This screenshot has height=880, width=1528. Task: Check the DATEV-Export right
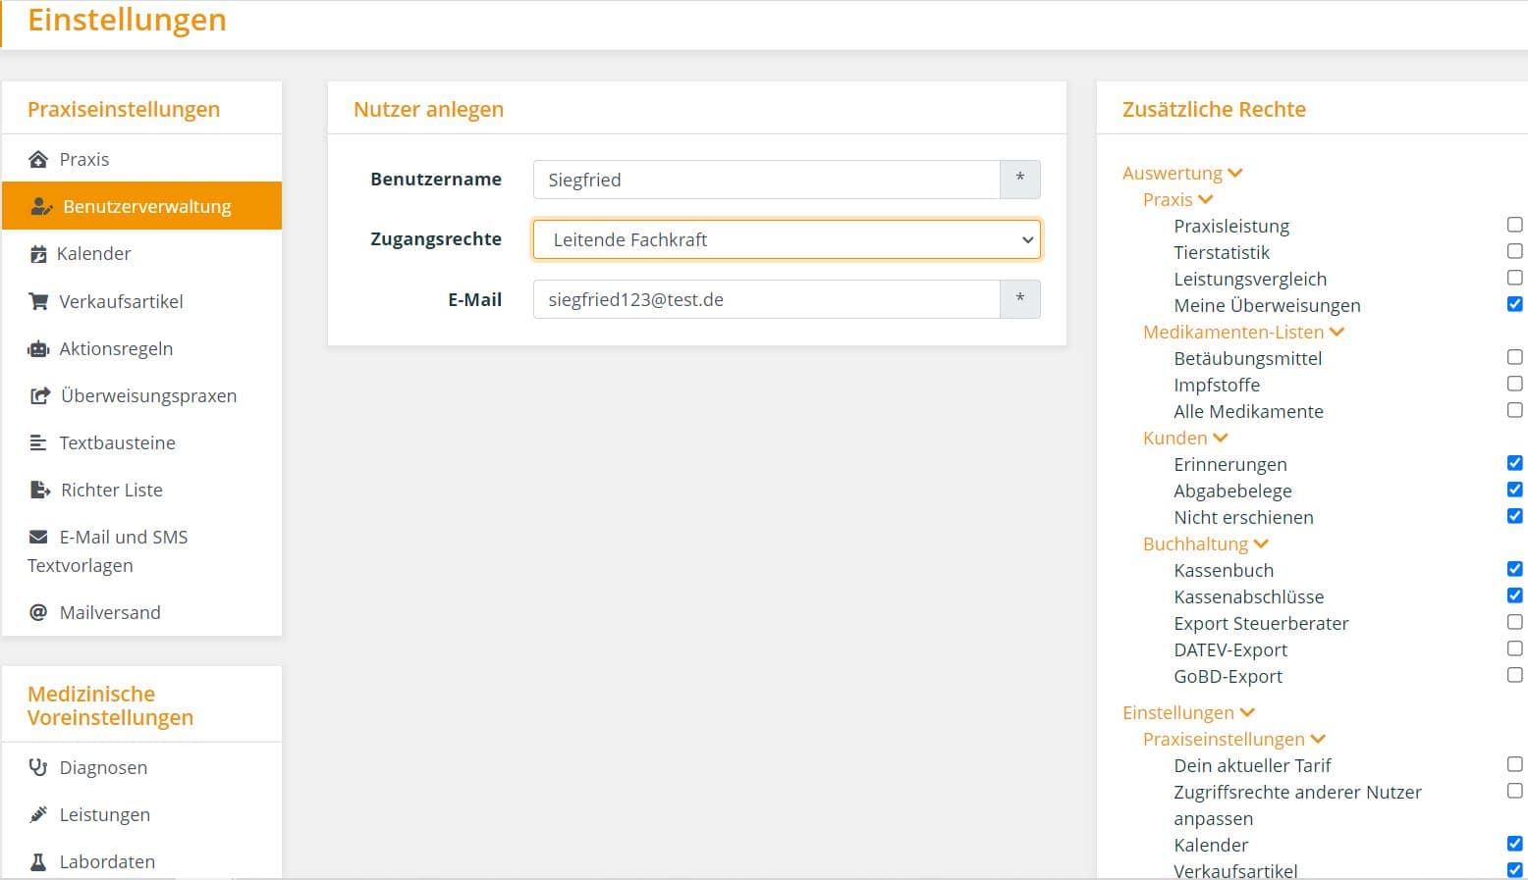(x=1515, y=648)
